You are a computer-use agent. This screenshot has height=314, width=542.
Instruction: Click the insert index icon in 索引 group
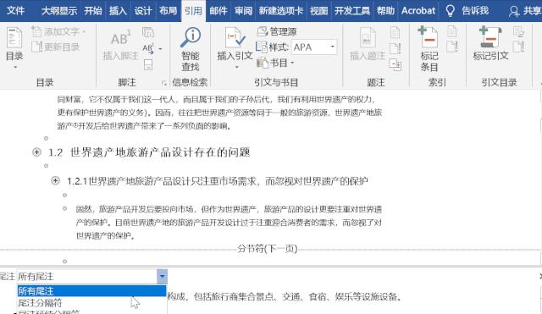(451, 32)
